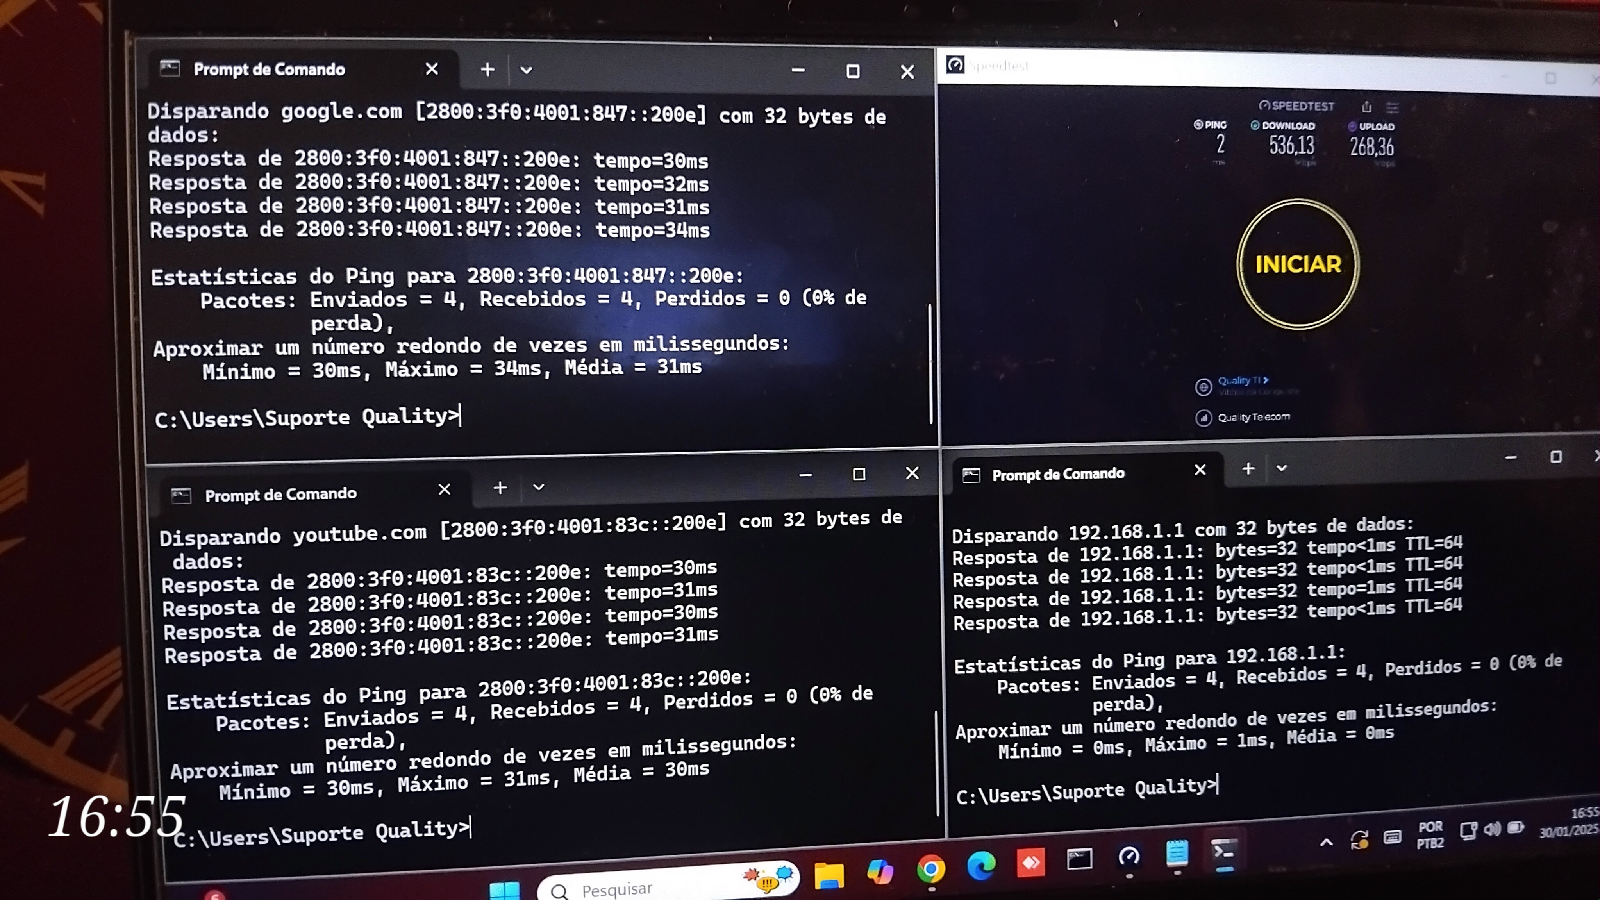Open the Speedtest settings menu icon
The image size is (1600, 900).
click(x=1393, y=107)
